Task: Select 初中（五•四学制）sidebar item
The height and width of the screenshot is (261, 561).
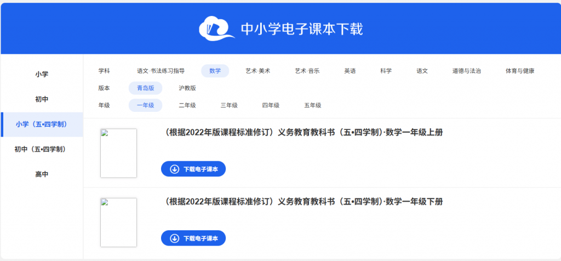Action: (x=42, y=149)
